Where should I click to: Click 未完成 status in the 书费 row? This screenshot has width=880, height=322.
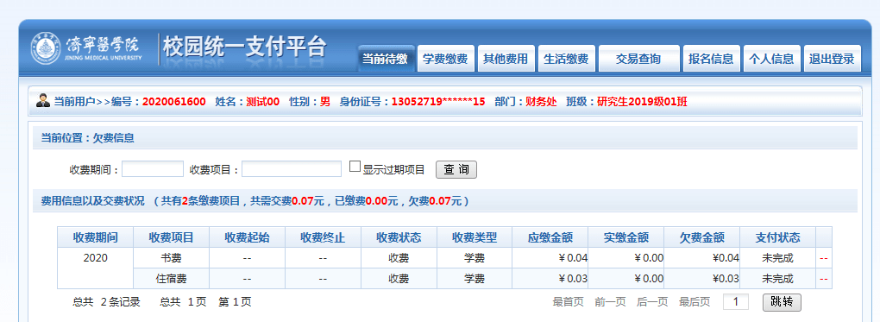click(777, 258)
